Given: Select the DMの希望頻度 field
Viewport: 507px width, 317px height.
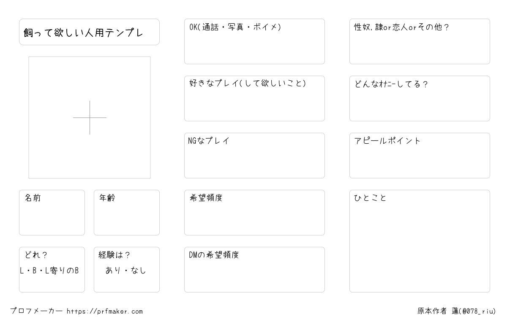Looking at the screenshot, I should click(254, 270).
